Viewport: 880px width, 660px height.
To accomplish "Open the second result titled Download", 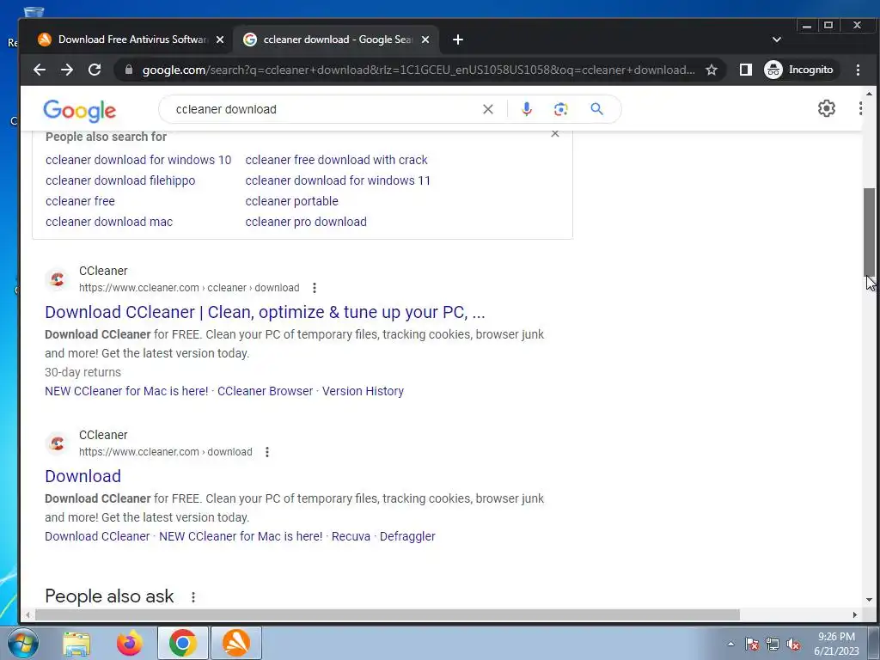I will 83,476.
